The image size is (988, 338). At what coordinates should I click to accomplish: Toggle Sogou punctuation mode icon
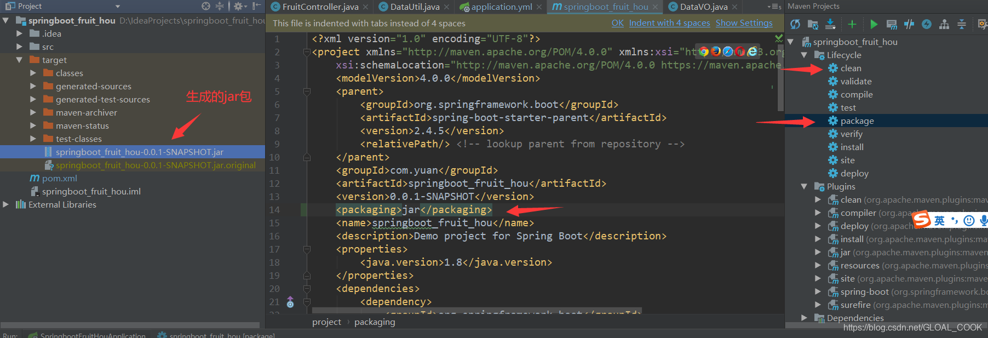955,221
